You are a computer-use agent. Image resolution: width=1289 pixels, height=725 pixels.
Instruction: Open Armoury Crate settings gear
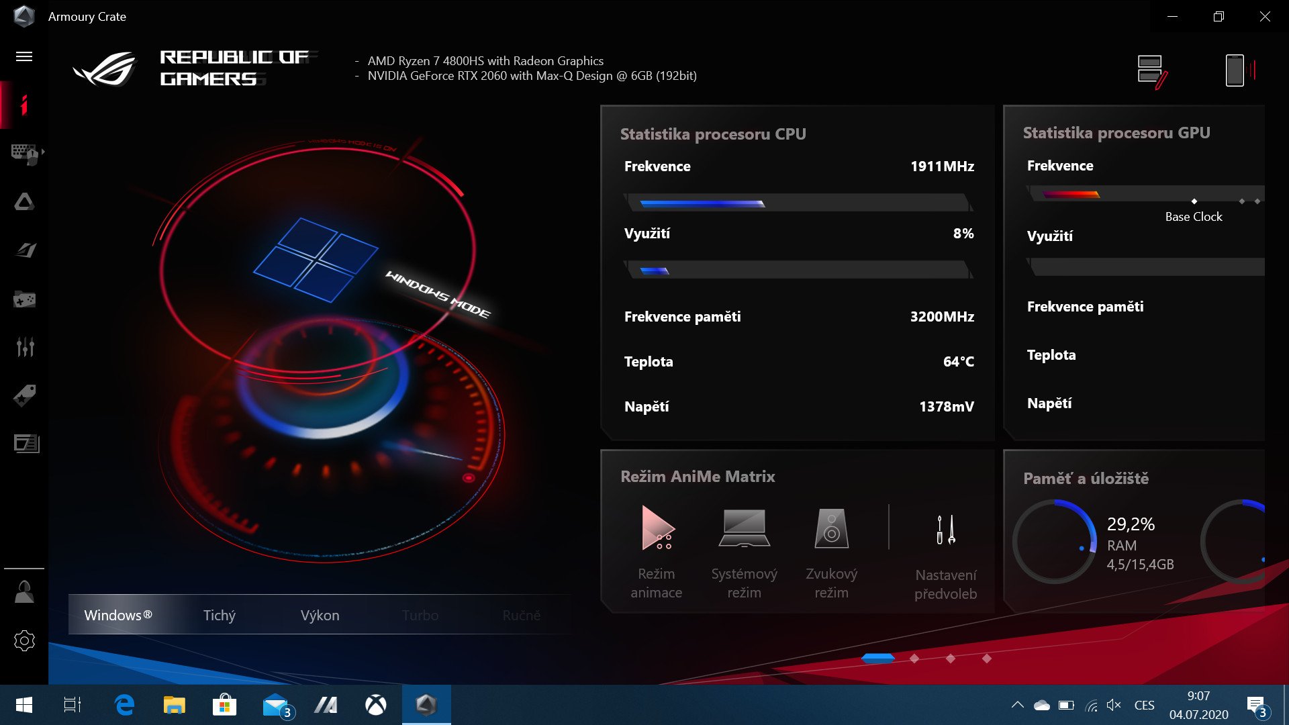click(x=24, y=640)
